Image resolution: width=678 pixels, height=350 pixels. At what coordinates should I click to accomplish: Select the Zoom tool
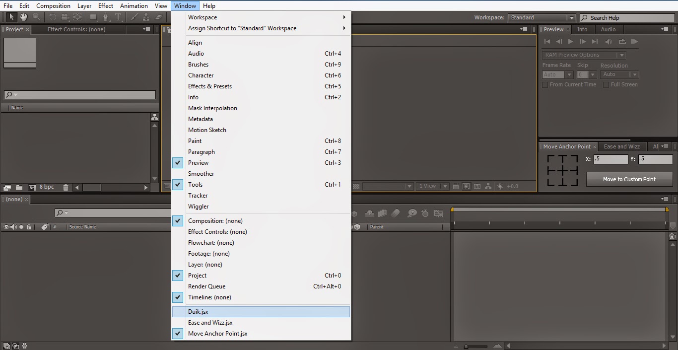point(36,16)
